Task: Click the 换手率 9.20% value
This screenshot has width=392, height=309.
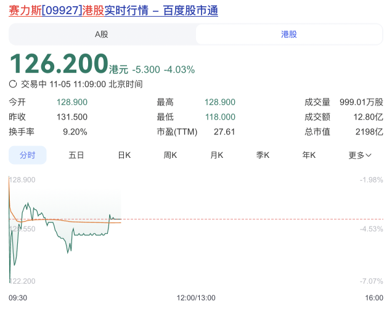Action: coord(75,132)
